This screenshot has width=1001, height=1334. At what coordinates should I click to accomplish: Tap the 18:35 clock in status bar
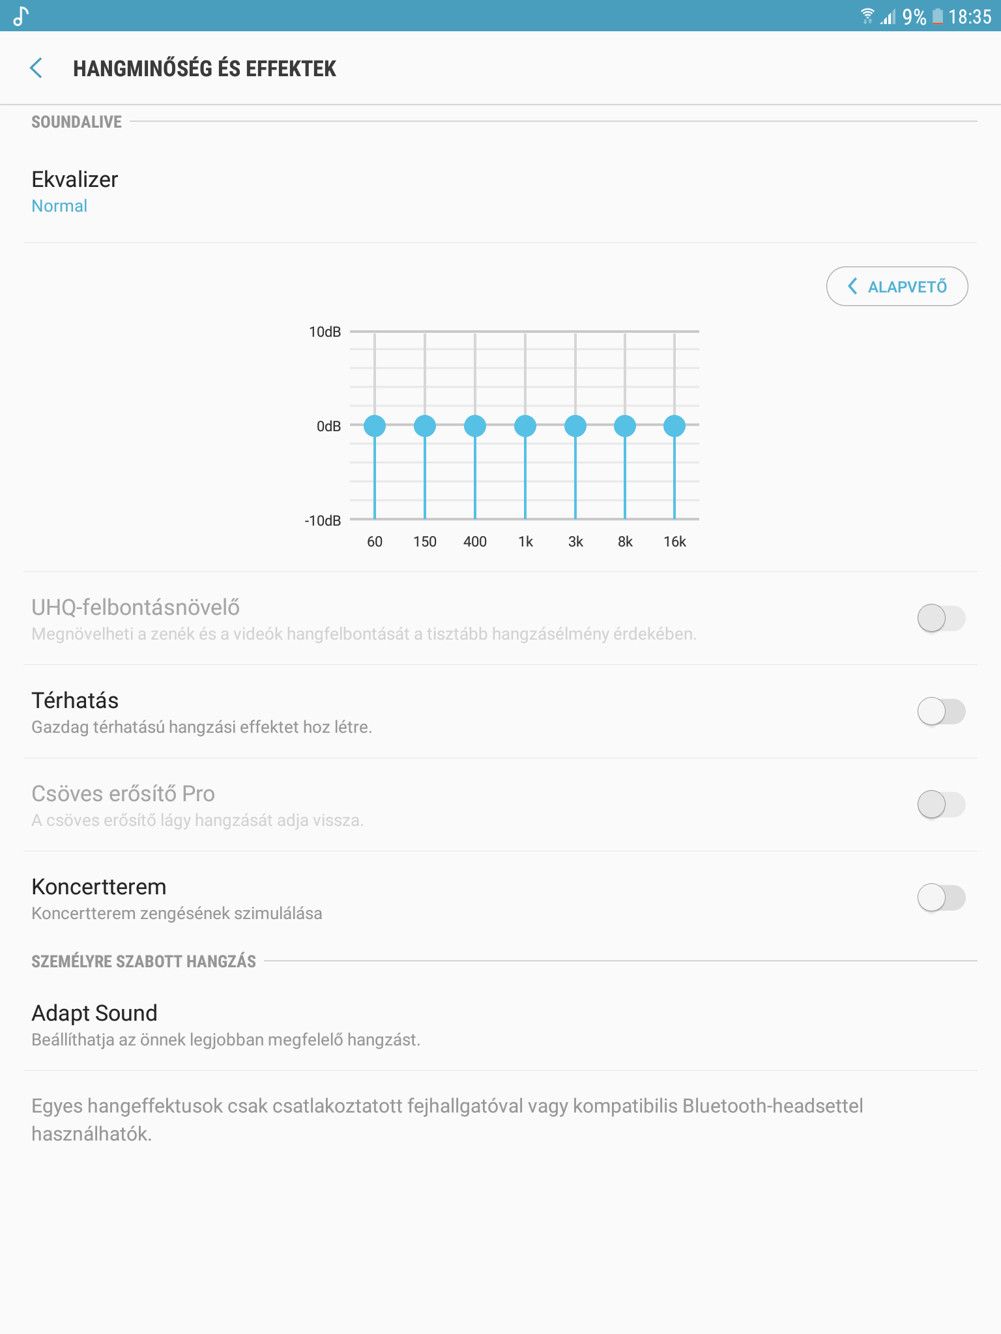[970, 16]
